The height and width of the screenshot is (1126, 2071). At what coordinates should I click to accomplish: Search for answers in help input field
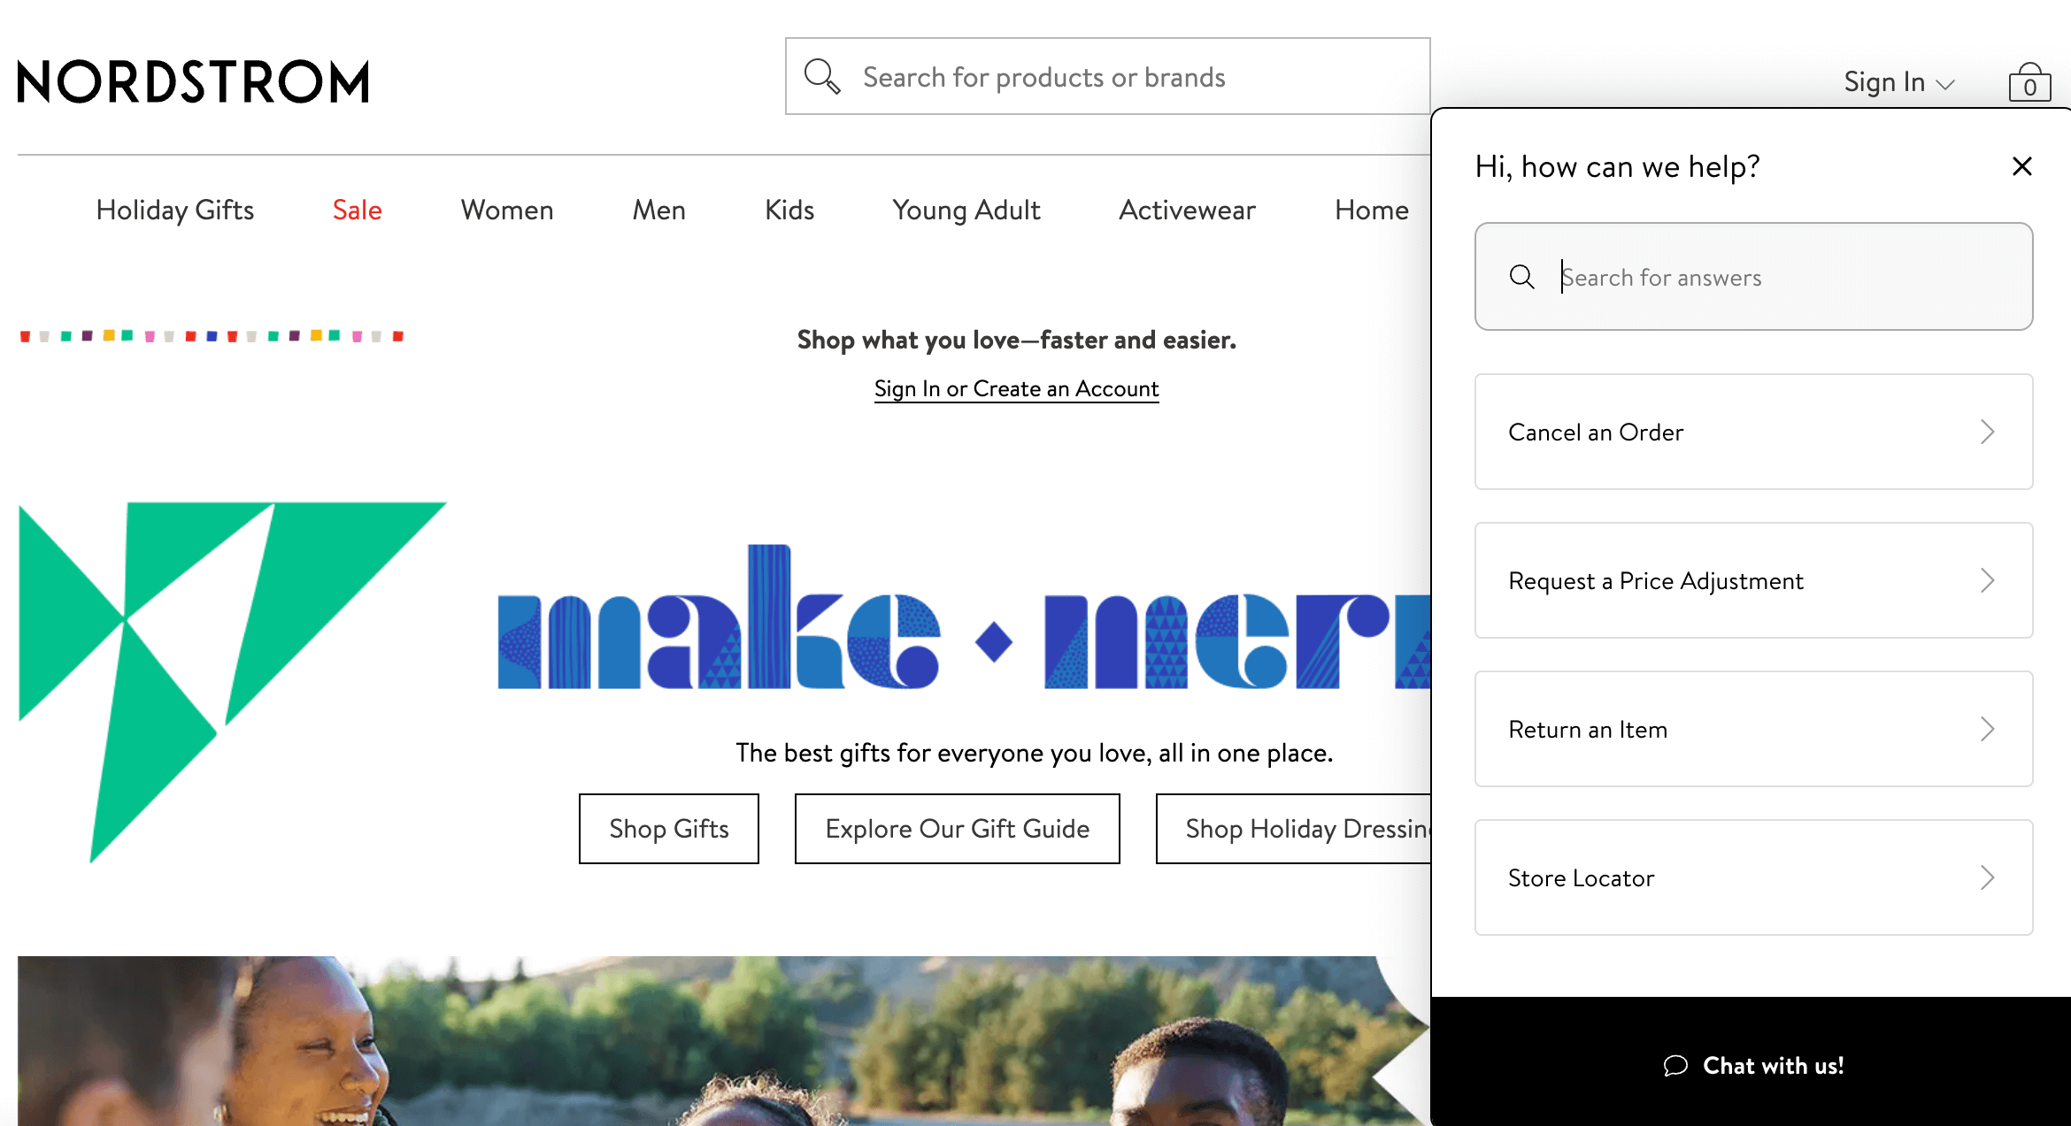click(x=1753, y=276)
